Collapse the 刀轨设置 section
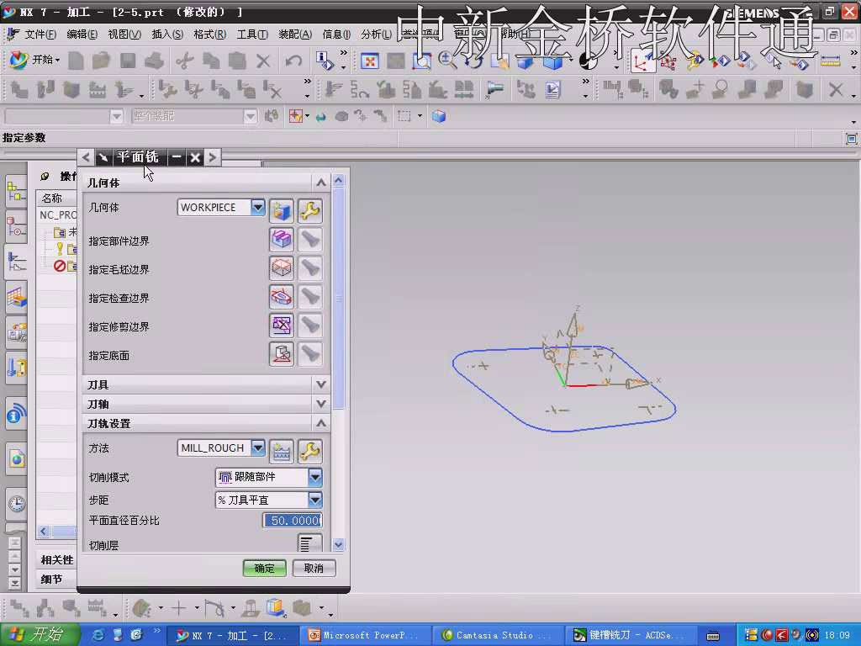Image resolution: width=861 pixels, height=646 pixels. coord(320,423)
